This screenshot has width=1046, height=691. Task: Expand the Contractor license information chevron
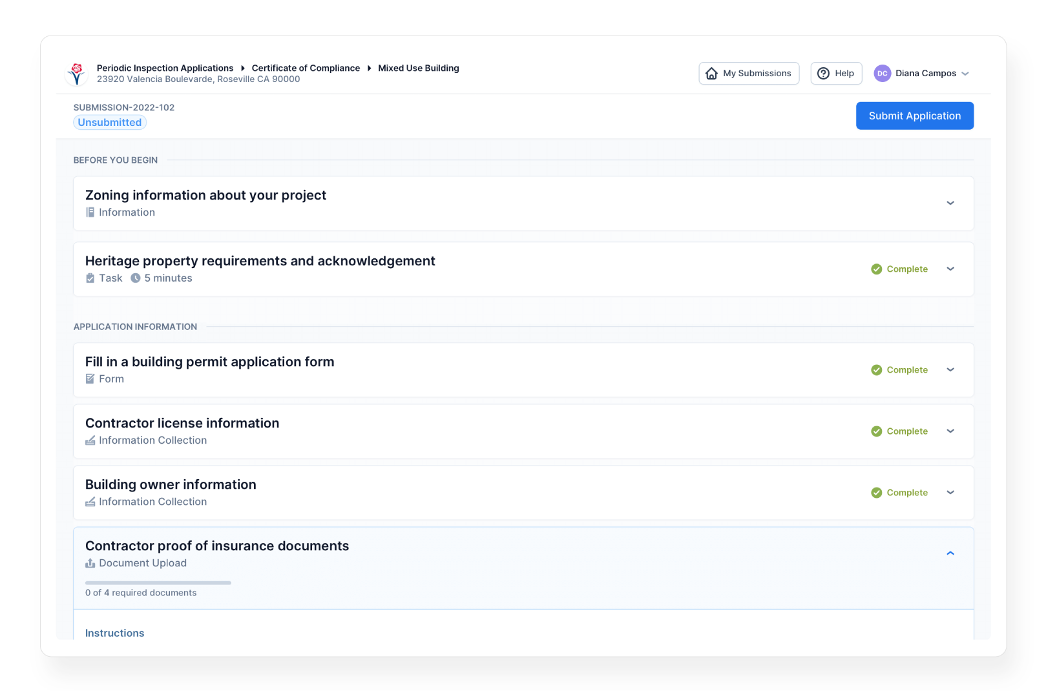tap(950, 431)
